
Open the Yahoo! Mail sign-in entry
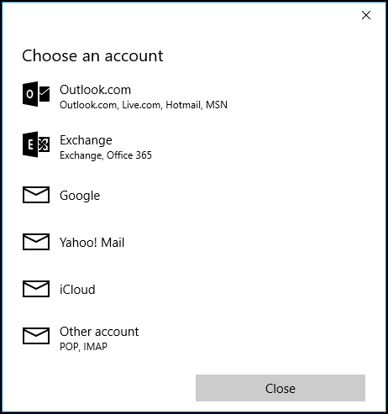click(194, 242)
